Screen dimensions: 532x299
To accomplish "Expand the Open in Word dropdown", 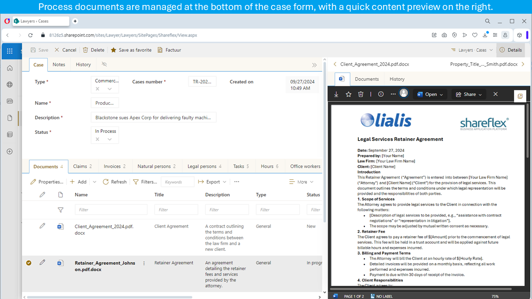I will click(441, 95).
